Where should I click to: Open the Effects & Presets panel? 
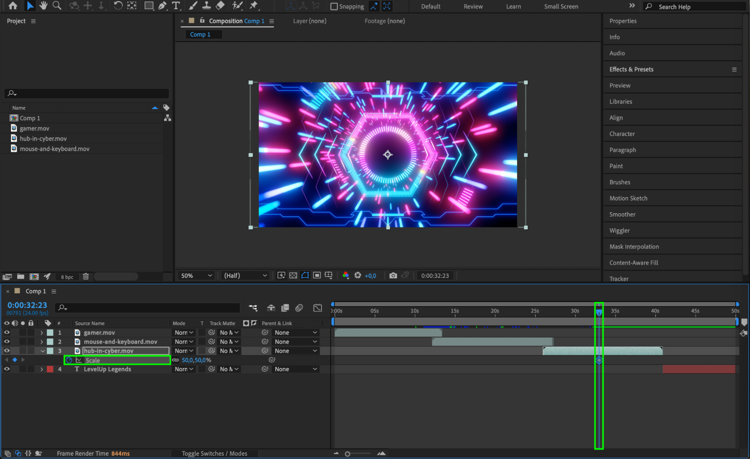coord(631,69)
